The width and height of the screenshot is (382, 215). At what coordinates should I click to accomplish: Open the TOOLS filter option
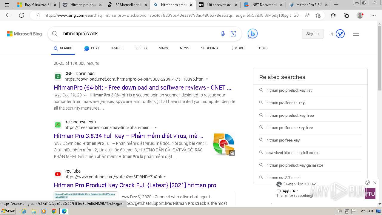tap(262, 48)
